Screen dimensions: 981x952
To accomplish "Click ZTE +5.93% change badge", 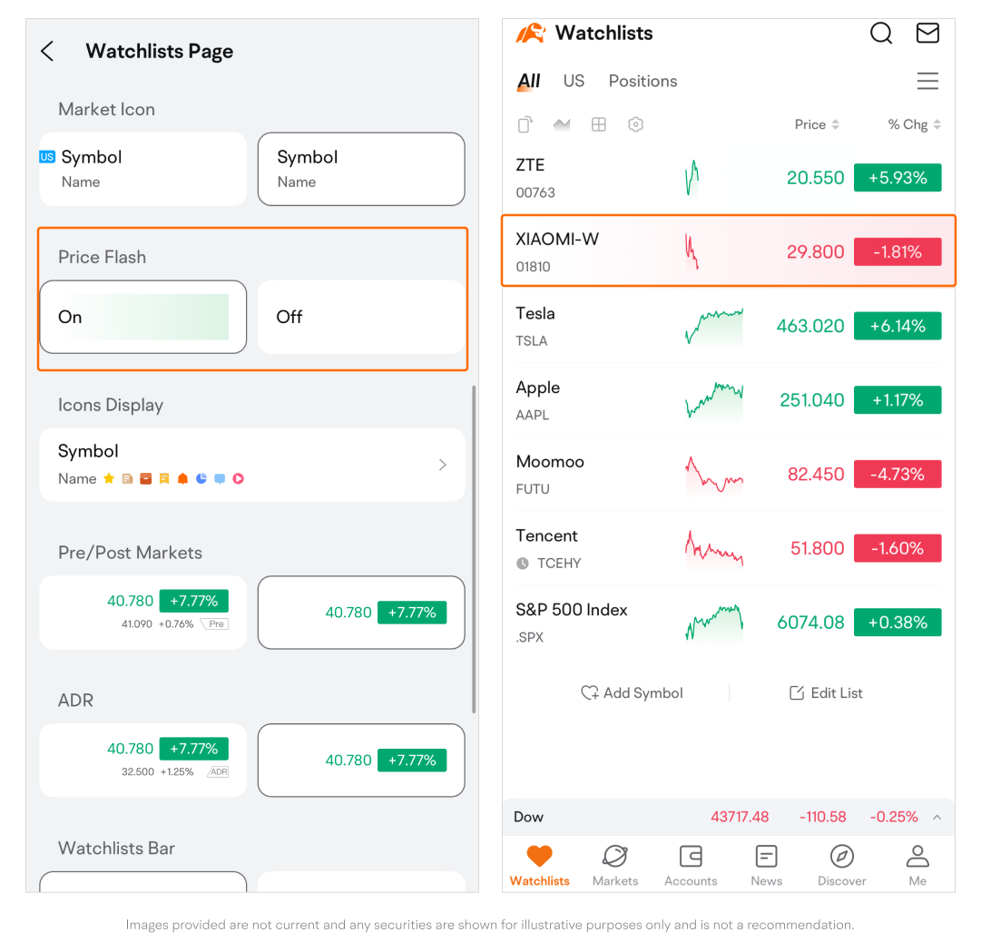I will [x=898, y=178].
